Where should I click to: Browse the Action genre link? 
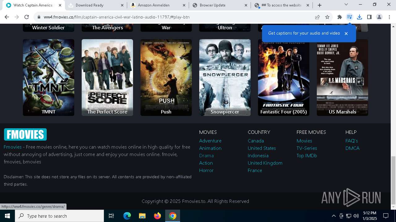pos(206,163)
